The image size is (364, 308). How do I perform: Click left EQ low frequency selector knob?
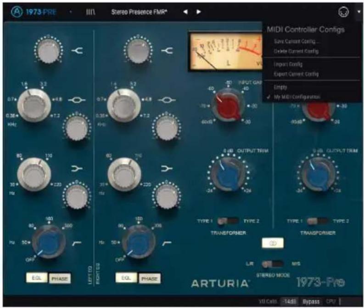[x=34, y=174]
